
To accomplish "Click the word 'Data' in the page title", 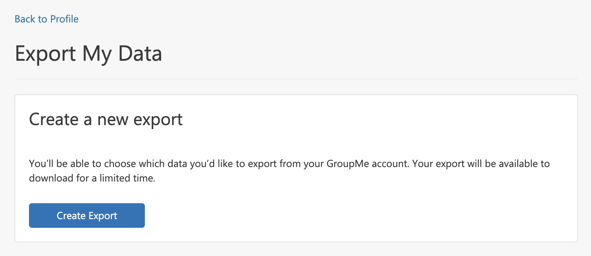I will tap(140, 54).
